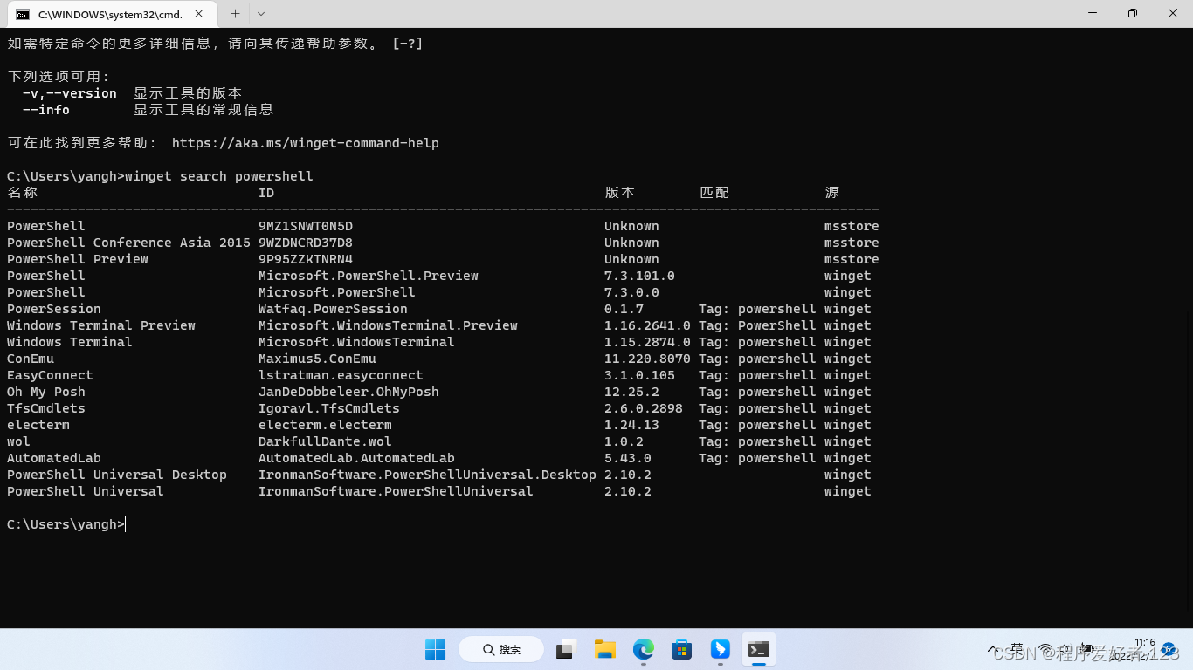Click ID DarkfullDante.wol

pos(325,441)
